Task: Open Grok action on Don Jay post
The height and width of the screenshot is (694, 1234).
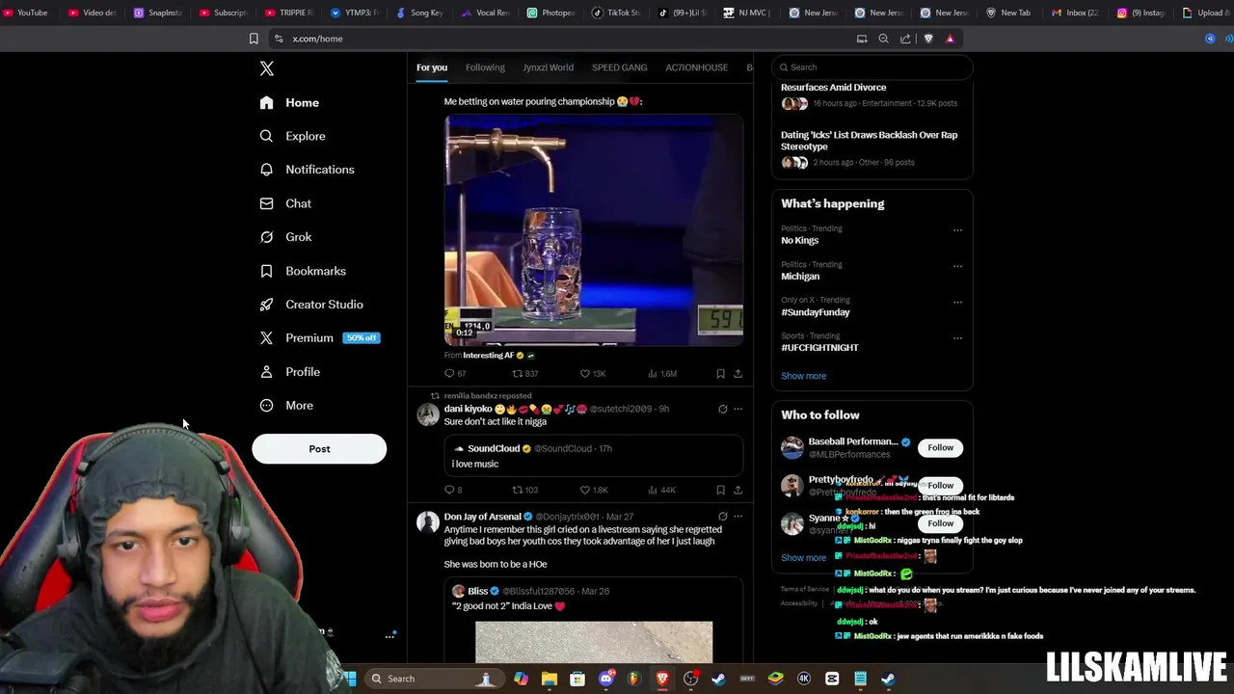Action: [722, 517]
